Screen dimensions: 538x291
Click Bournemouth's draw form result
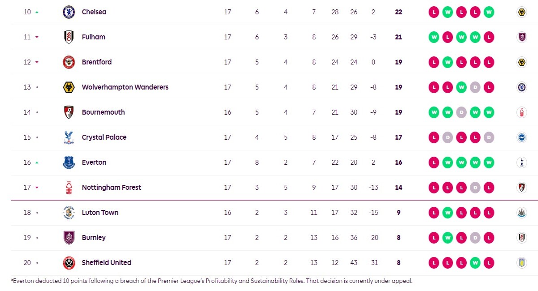tap(461, 112)
